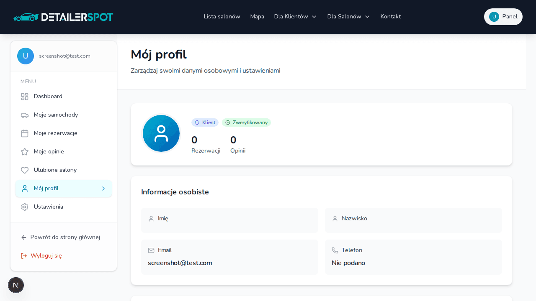Click the Telefon field showing Nie podano
Screen dimensions: 536x301
[x=413, y=257]
